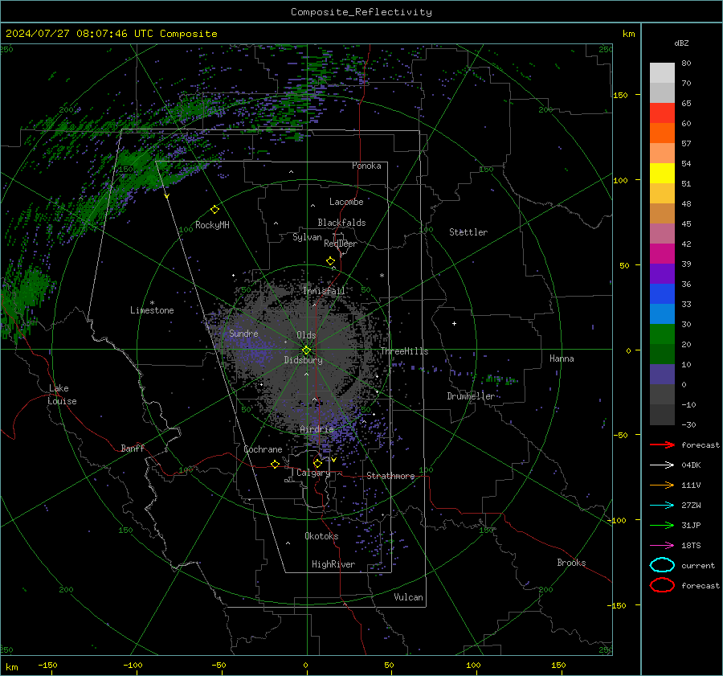723x676 pixels.
Task: Click the 100 tick on right km axis
Action: tap(621, 180)
